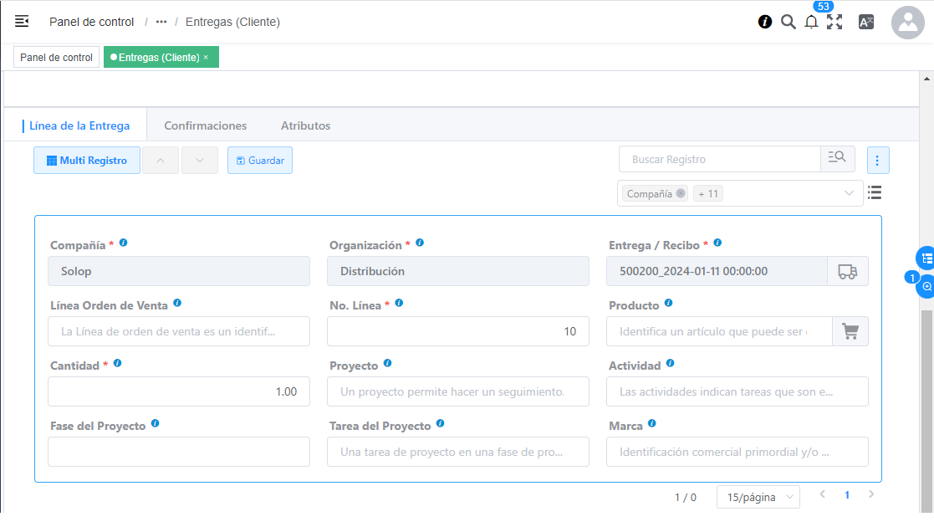Click the Multi Registro button

click(x=87, y=160)
